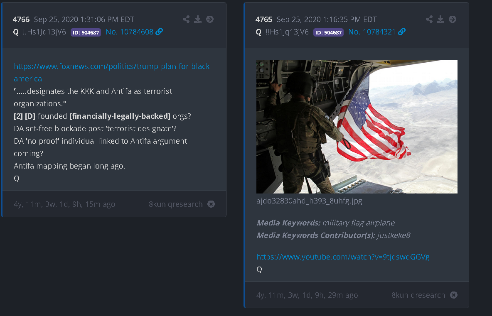Click ID: 504687 badge on post 4766
This screenshot has width=492, height=316.
[x=86, y=32]
